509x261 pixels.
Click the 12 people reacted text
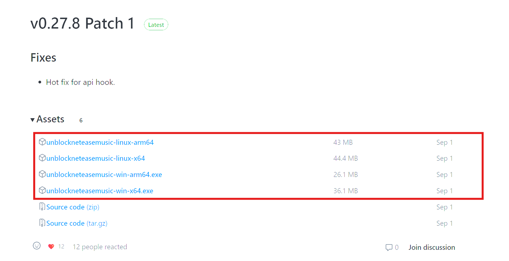100,247
